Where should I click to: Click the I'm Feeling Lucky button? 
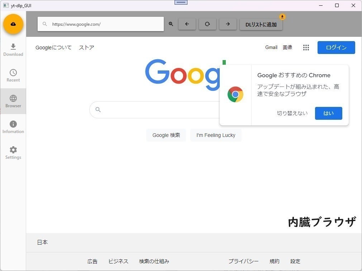(216, 135)
